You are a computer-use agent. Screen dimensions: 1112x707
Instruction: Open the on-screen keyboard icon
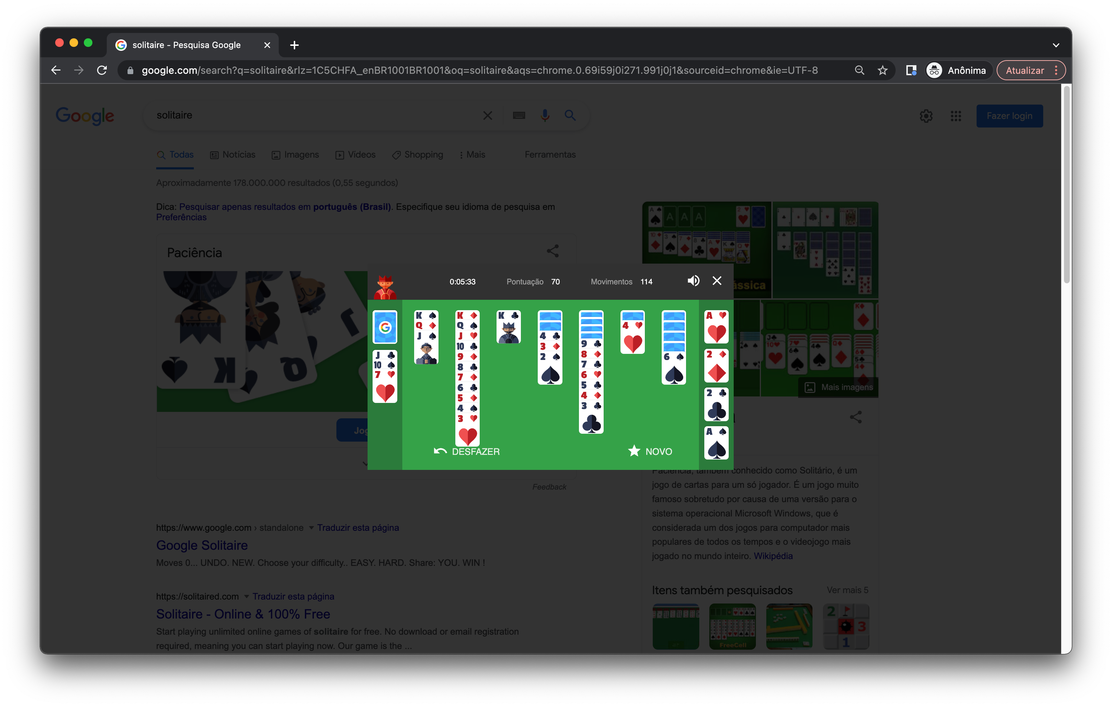tap(519, 115)
